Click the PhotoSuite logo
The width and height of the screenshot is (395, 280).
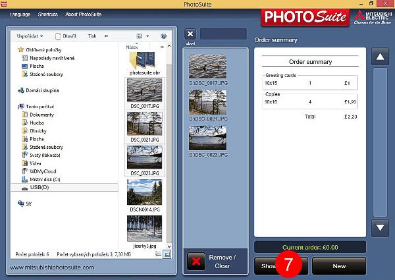(305, 17)
